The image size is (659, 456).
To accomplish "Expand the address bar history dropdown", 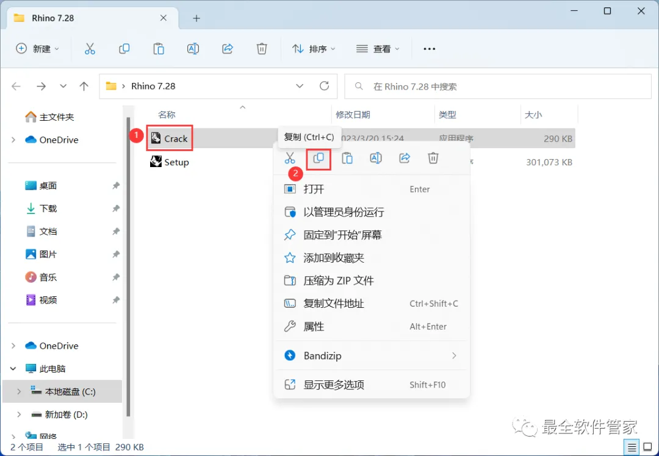I will [x=300, y=86].
